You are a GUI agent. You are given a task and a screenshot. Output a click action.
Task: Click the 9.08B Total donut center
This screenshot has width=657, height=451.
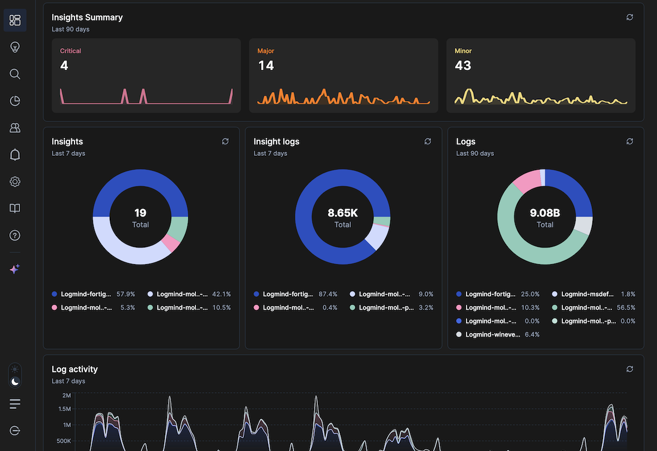(x=545, y=218)
